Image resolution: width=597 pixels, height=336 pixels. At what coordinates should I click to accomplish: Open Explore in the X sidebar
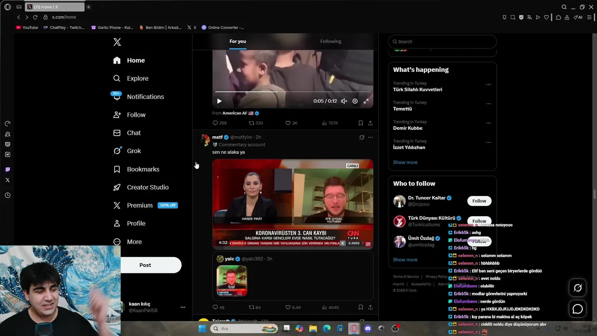coord(131,78)
